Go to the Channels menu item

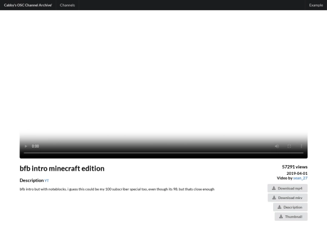[67, 5]
